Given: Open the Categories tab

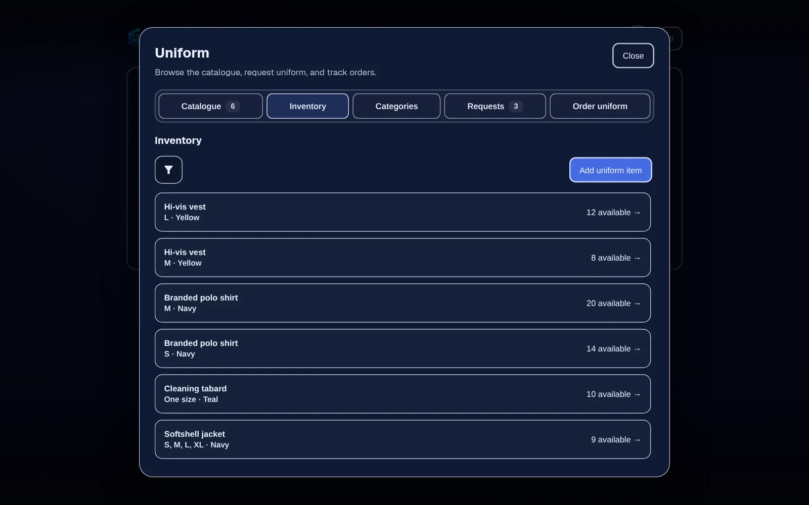Looking at the screenshot, I should coord(396,106).
